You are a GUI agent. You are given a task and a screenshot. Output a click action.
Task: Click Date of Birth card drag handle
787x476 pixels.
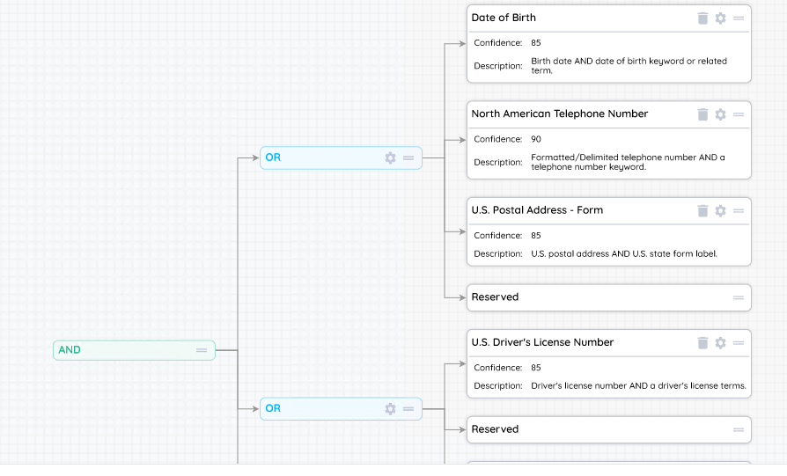tap(739, 18)
